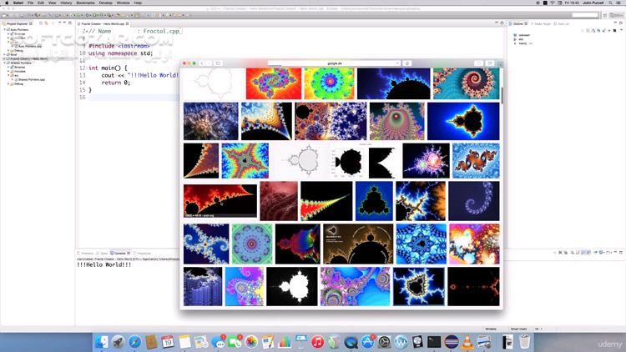The image size is (626, 352).
Task: Click Safari's back navigation arrow
Action: pyautogui.click(x=203, y=63)
